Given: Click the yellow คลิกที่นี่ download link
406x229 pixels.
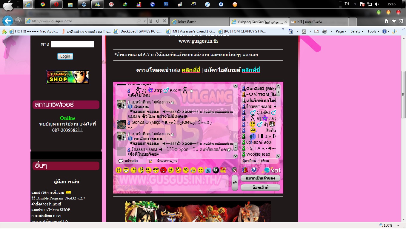Looking at the screenshot, I should [x=191, y=70].
